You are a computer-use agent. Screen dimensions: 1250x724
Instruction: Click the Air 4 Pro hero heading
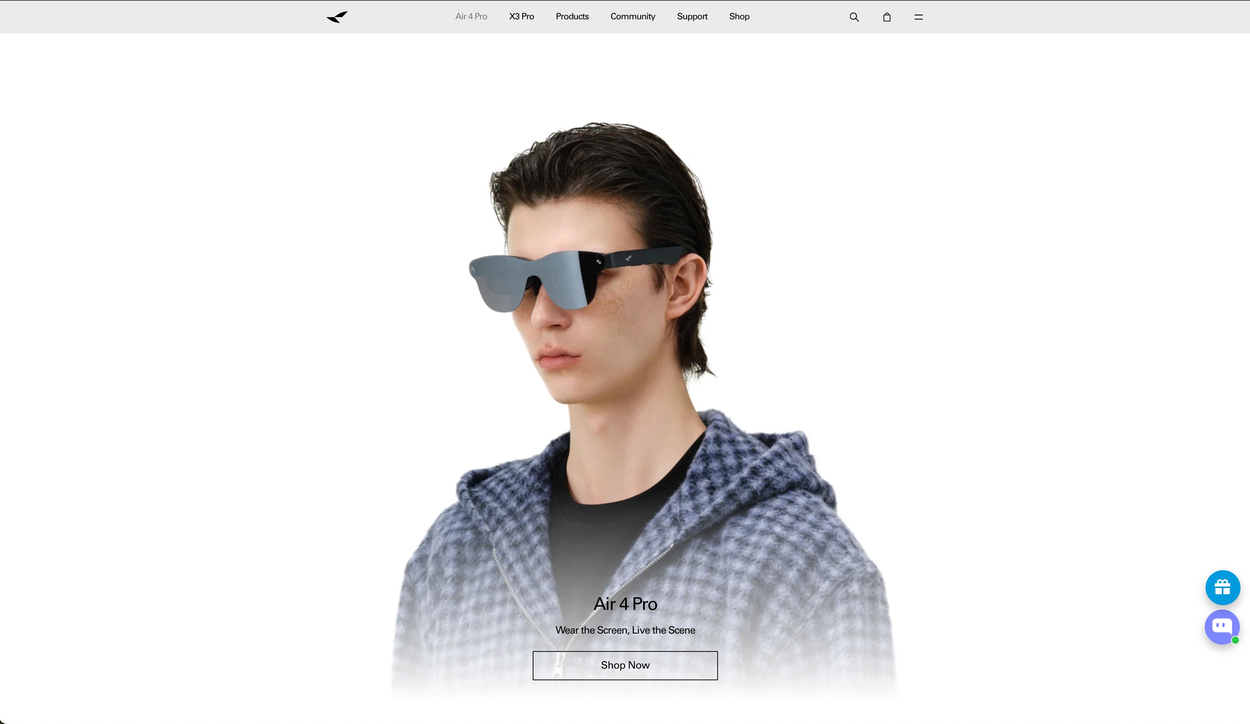[x=625, y=603]
